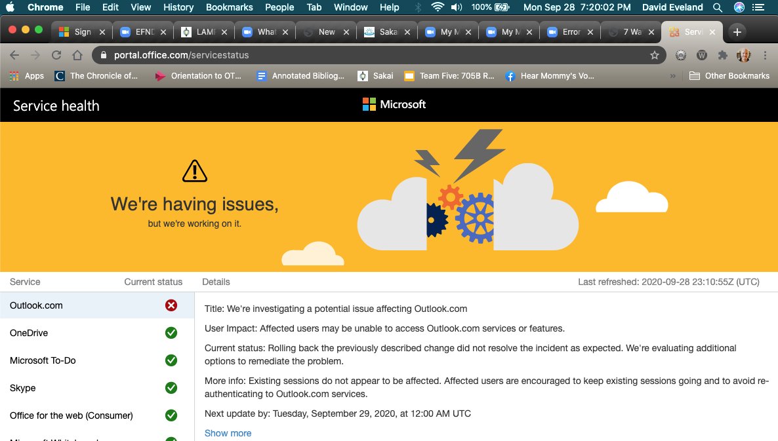Image resolution: width=778 pixels, height=441 pixels.
Task: Click the browser Back arrow
Action: coord(14,55)
